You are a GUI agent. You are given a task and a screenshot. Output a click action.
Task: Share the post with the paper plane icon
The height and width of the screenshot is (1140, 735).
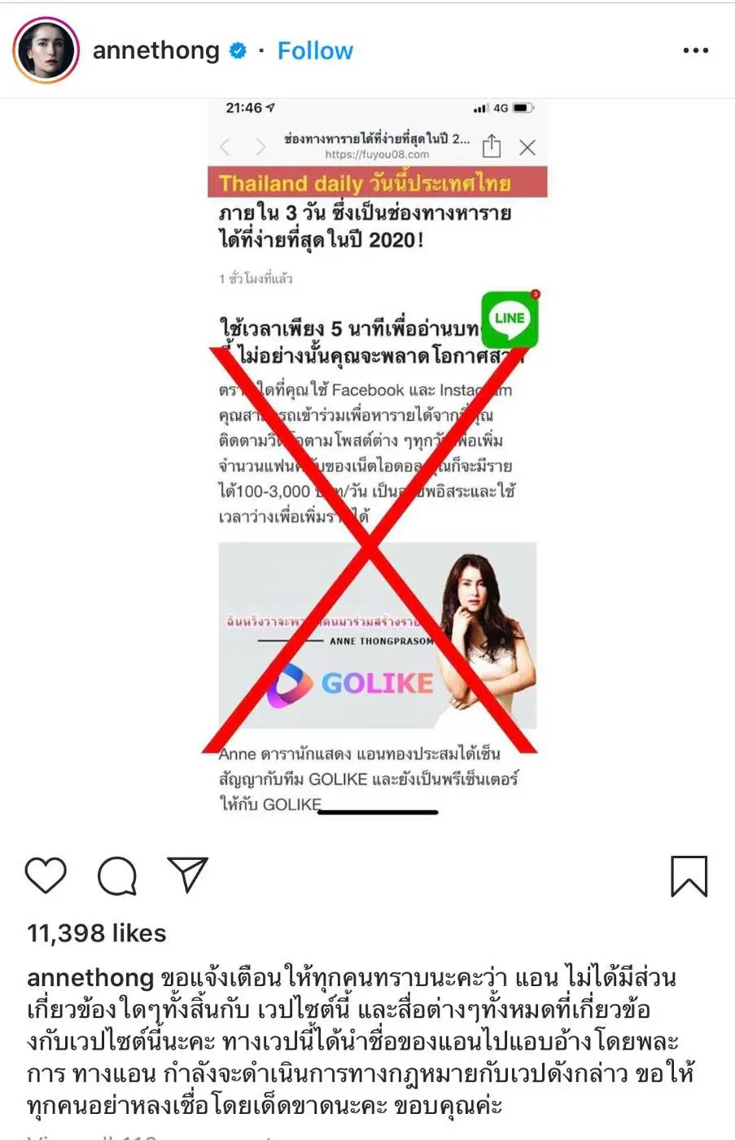187,875
